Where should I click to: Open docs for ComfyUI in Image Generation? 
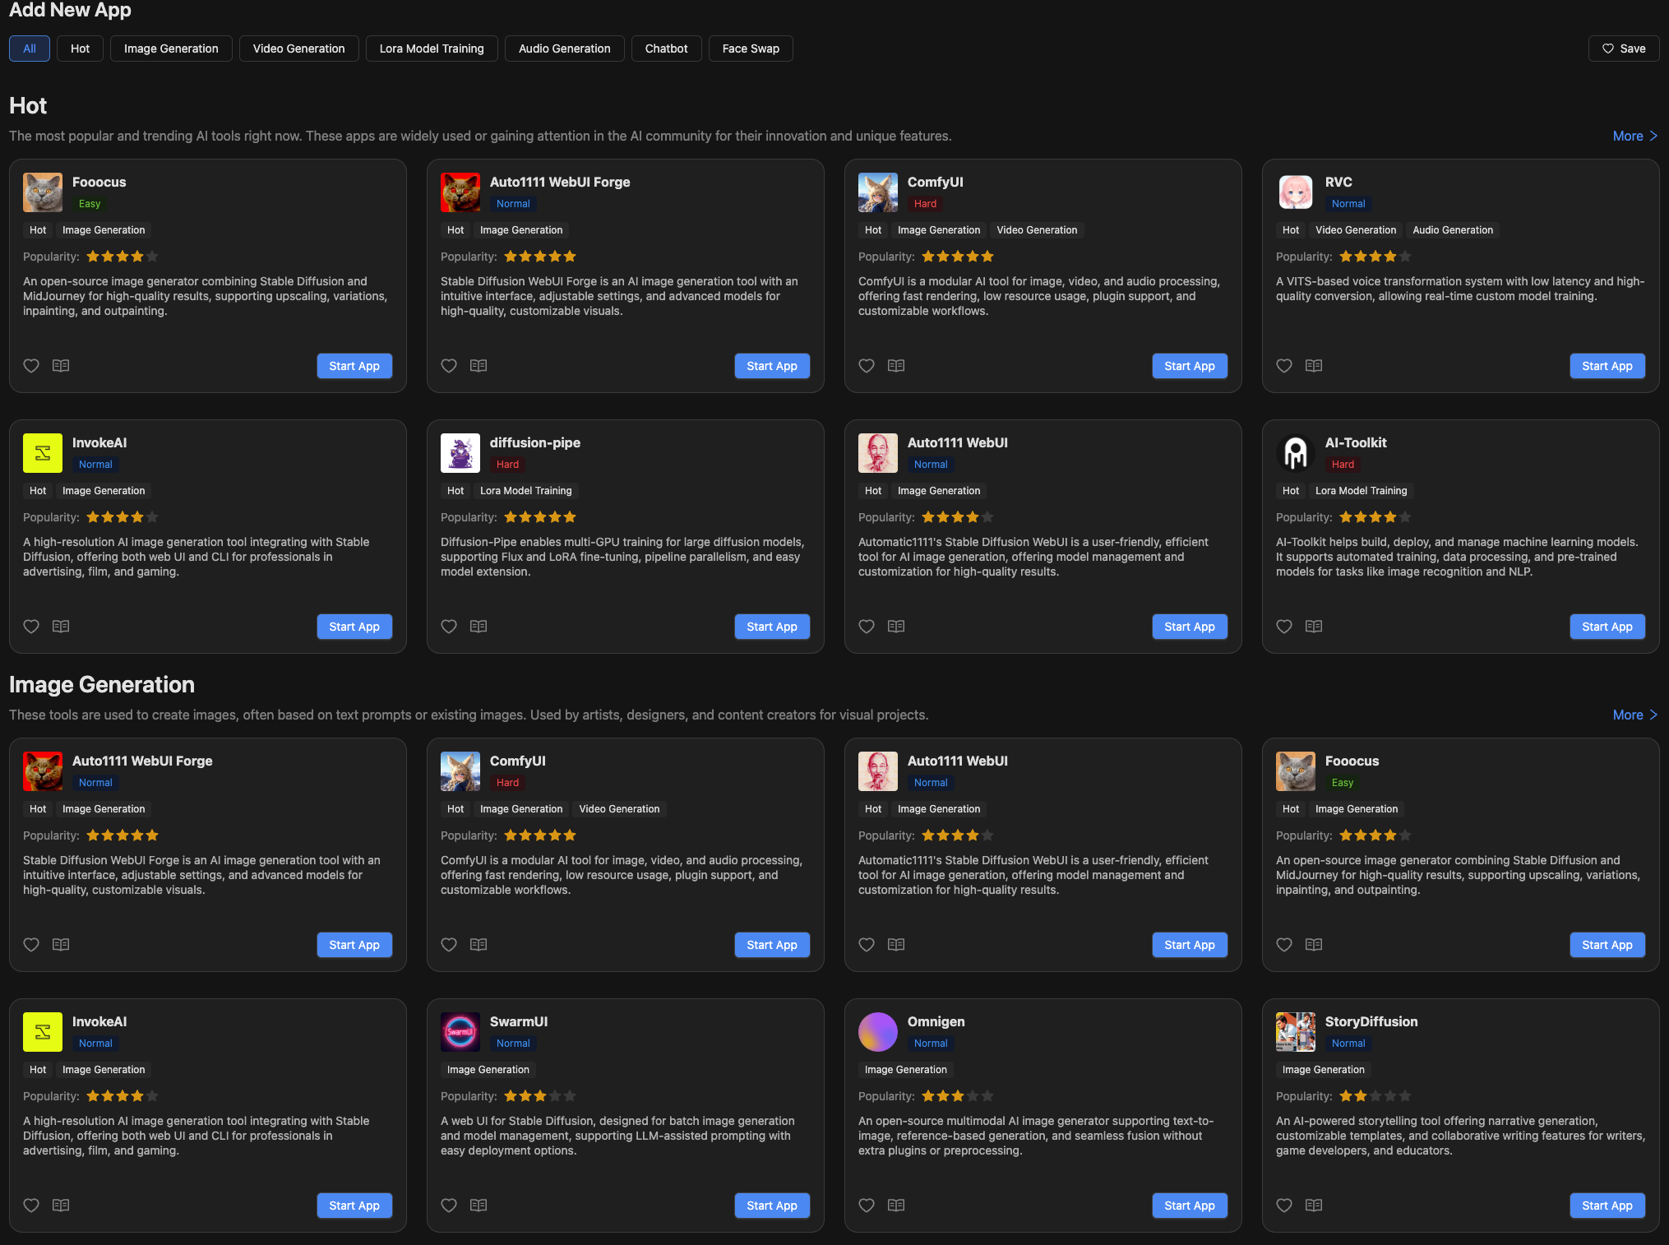pos(479,945)
